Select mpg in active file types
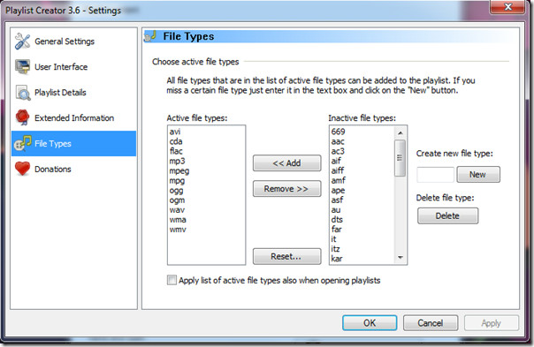The height and width of the screenshot is (347, 534). [206, 181]
